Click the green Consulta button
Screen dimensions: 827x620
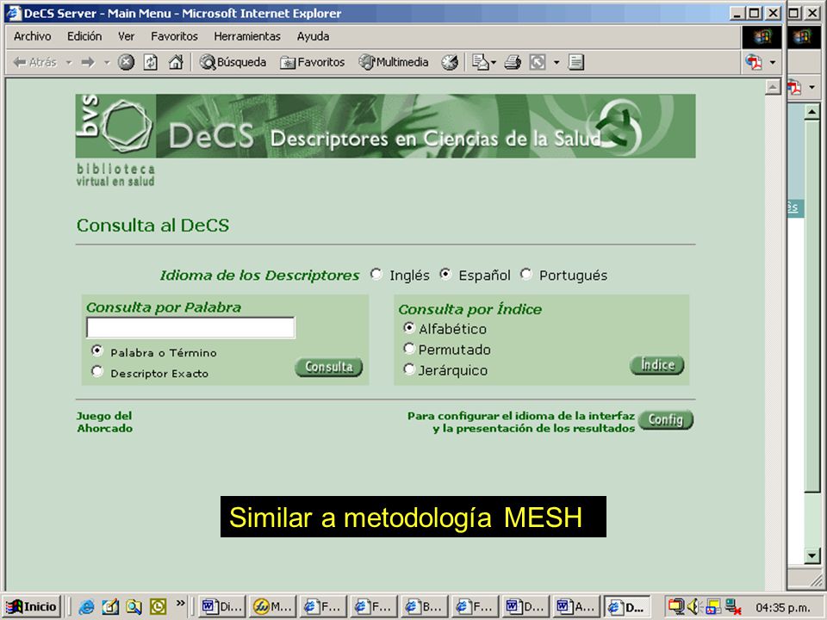(328, 367)
